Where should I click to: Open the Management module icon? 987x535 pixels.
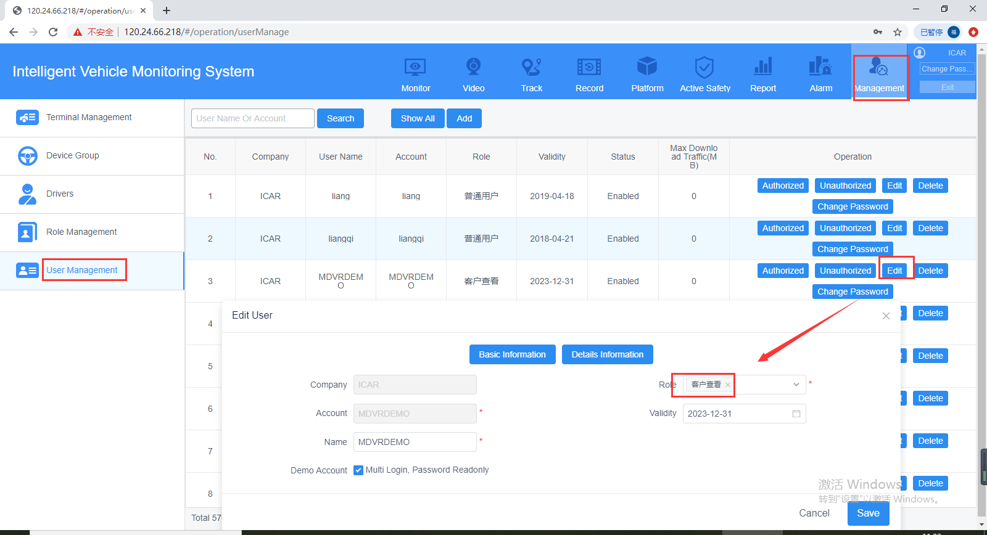878,67
